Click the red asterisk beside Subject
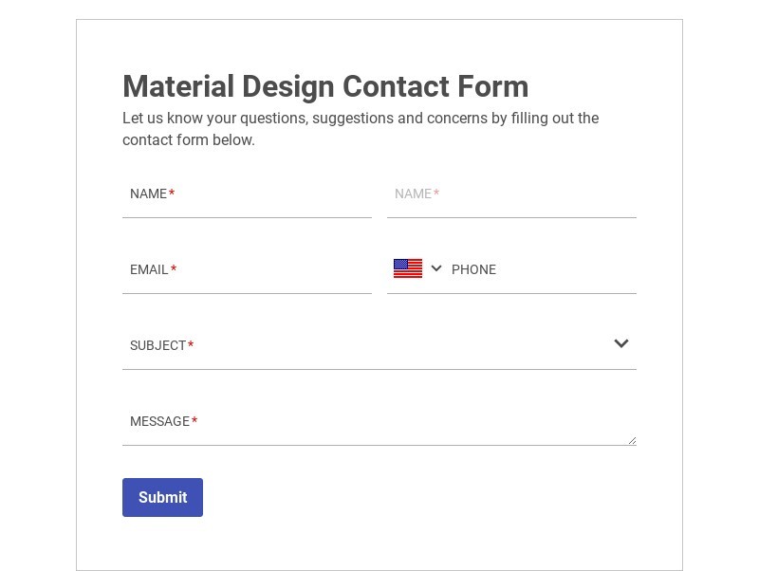The height and width of the screenshot is (571, 759). (x=191, y=345)
